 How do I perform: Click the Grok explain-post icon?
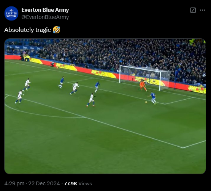193,10
